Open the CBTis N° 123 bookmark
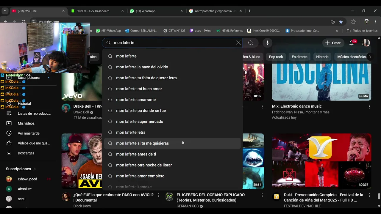This screenshot has width=381, height=214. (174, 31)
